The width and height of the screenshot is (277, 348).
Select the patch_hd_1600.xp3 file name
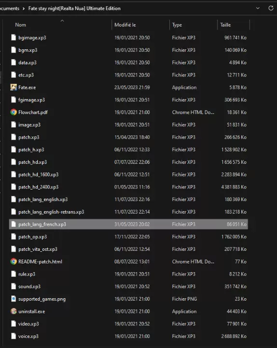pos(38,174)
